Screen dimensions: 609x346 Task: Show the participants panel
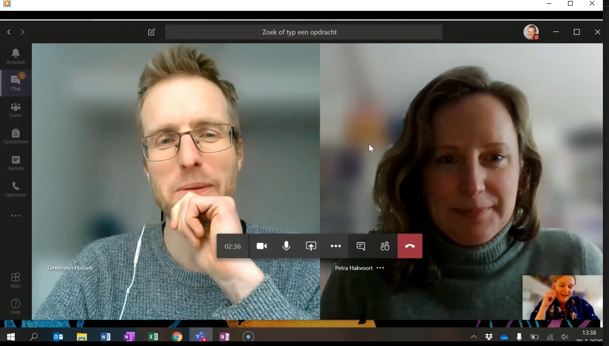pyautogui.click(x=385, y=246)
